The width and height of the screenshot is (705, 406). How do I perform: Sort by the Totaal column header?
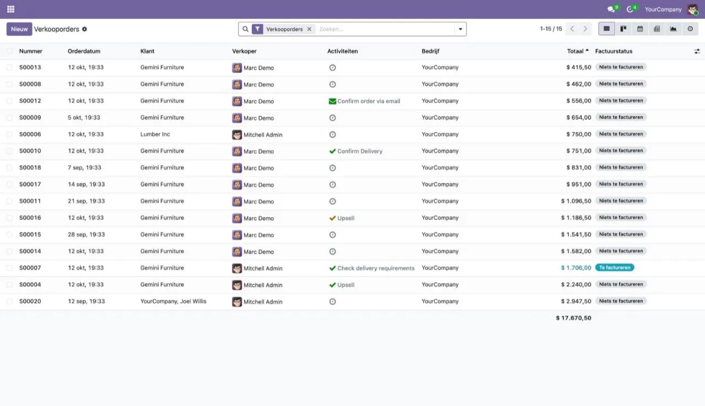(x=575, y=51)
